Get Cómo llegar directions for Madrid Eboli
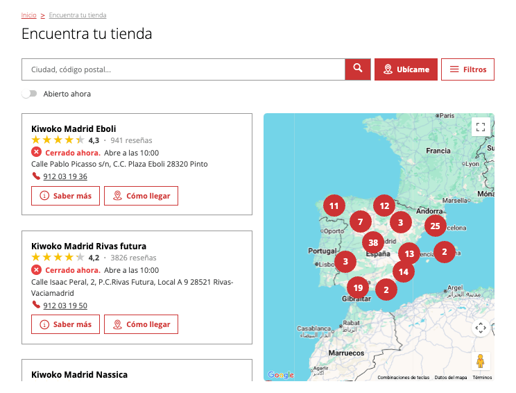 pyautogui.click(x=141, y=196)
